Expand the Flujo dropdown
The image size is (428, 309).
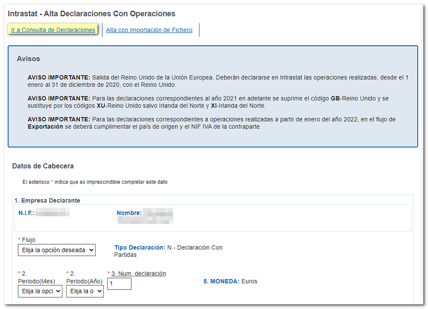pyautogui.click(x=57, y=250)
